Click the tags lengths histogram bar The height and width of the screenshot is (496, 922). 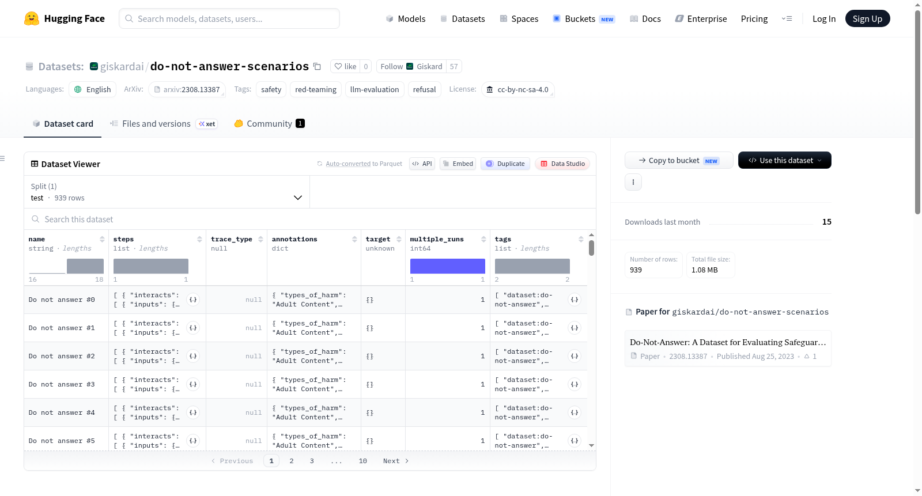(532, 266)
